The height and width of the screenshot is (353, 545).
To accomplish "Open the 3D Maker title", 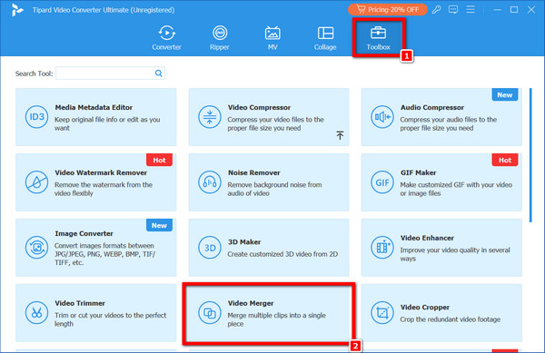I will pos(244,242).
